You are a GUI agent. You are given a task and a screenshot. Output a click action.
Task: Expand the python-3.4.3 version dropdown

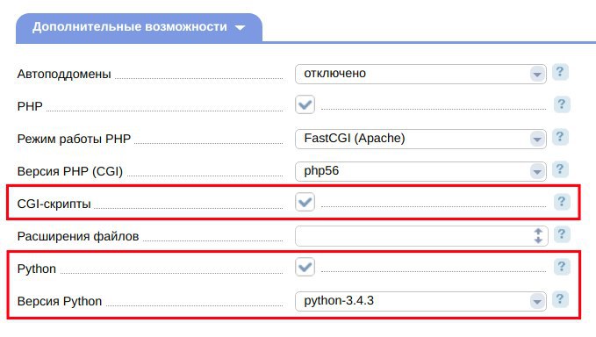click(420, 301)
